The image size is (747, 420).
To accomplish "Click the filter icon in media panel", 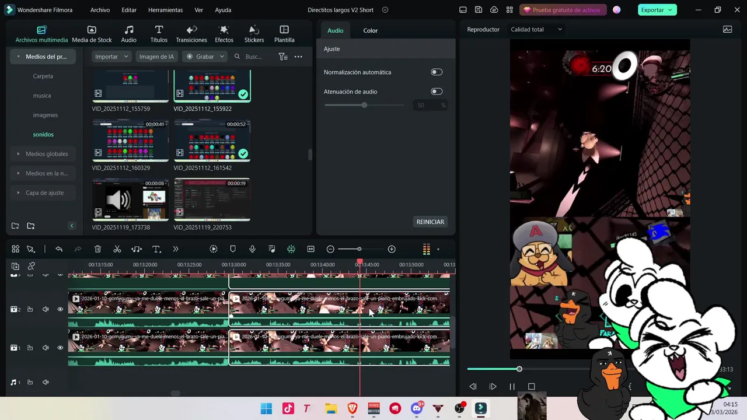I will [x=283, y=57].
